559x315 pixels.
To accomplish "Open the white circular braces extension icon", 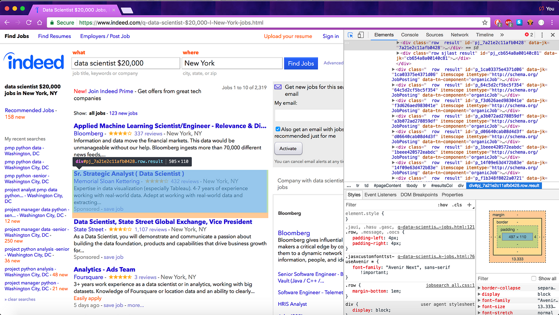I will [541, 23].
